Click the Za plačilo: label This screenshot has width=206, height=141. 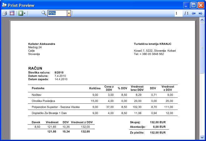click(137, 133)
